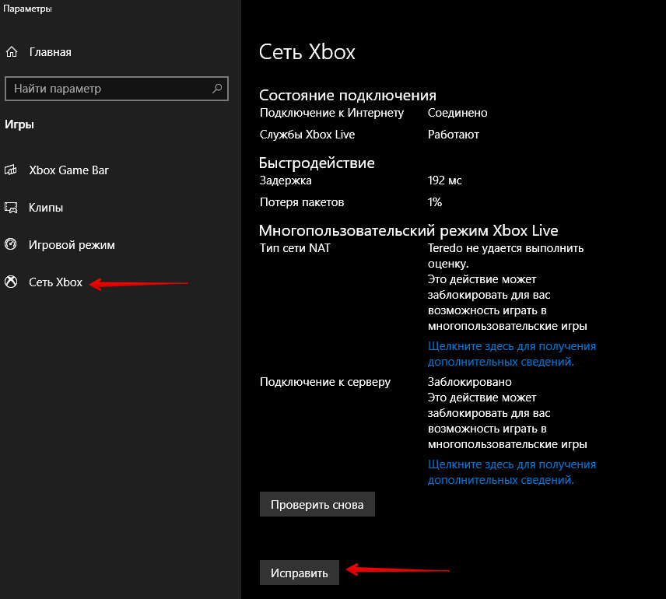Click the Работают status value

click(453, 135)
